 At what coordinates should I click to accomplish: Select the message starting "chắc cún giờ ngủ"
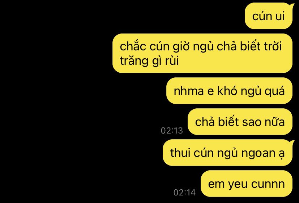202,53
